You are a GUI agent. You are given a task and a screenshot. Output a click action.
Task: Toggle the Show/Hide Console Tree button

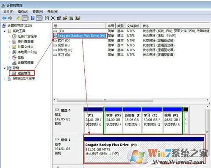[25, 18]
